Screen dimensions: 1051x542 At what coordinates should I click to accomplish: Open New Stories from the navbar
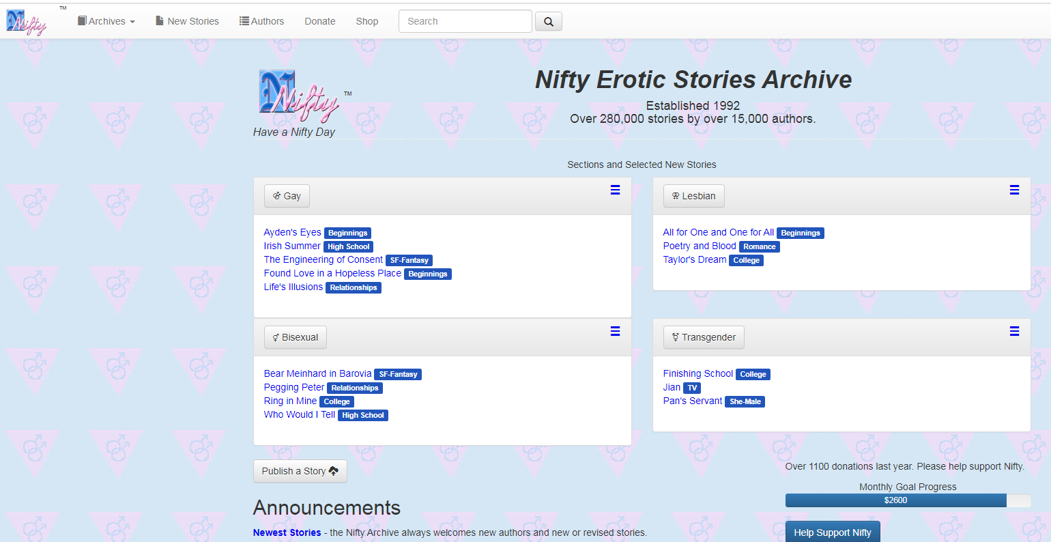point(187,21)
